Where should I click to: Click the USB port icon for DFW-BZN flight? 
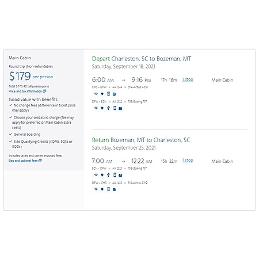point(108,108)
